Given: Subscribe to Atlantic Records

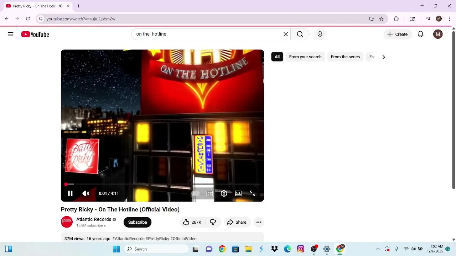Looking at the screenshot, I should (x=138, y=222).
